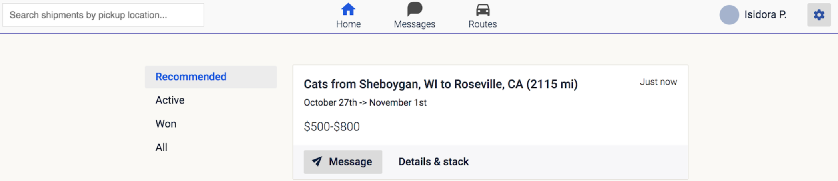Image resolution: width=838 pixels, height=181 pixels.
Task: Open settings via the gear icon
Action: pyautogui.click(x=818, y=15)
